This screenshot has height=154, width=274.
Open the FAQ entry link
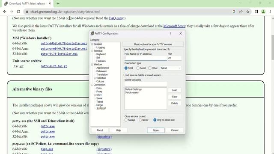click(x=116, y=18)
